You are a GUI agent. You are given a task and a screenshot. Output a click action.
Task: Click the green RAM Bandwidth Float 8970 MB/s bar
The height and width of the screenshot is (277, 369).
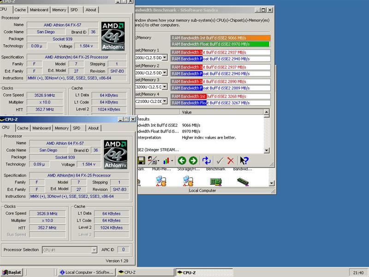coord(220,44)
